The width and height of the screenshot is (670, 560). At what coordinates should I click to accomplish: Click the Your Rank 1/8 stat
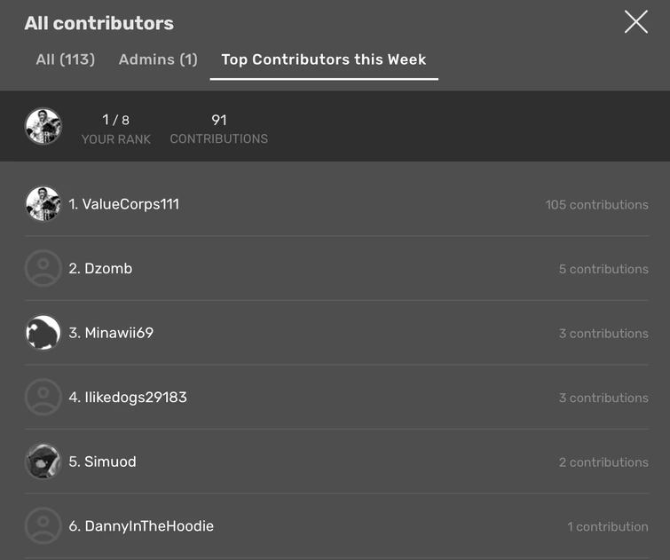point(116,129)
